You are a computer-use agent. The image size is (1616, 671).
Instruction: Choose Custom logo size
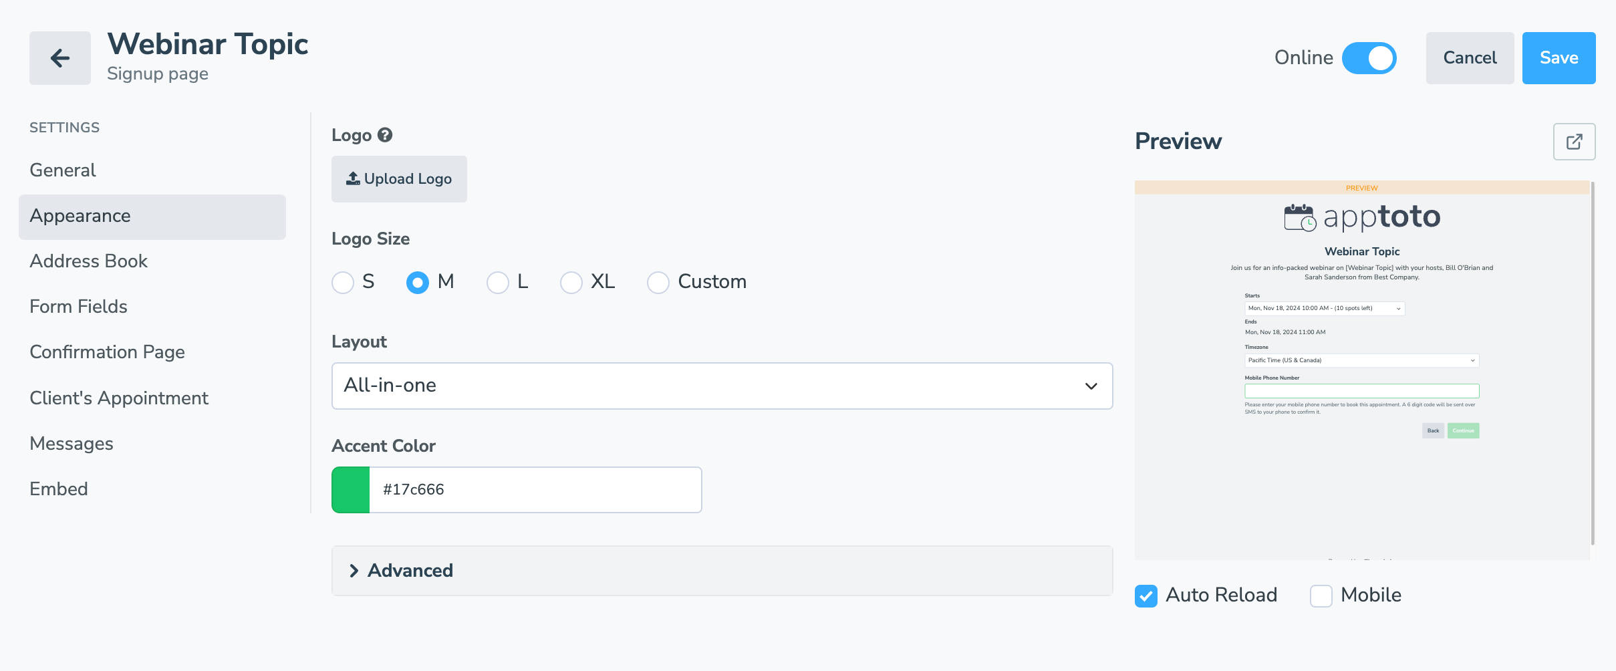point(658,282)
